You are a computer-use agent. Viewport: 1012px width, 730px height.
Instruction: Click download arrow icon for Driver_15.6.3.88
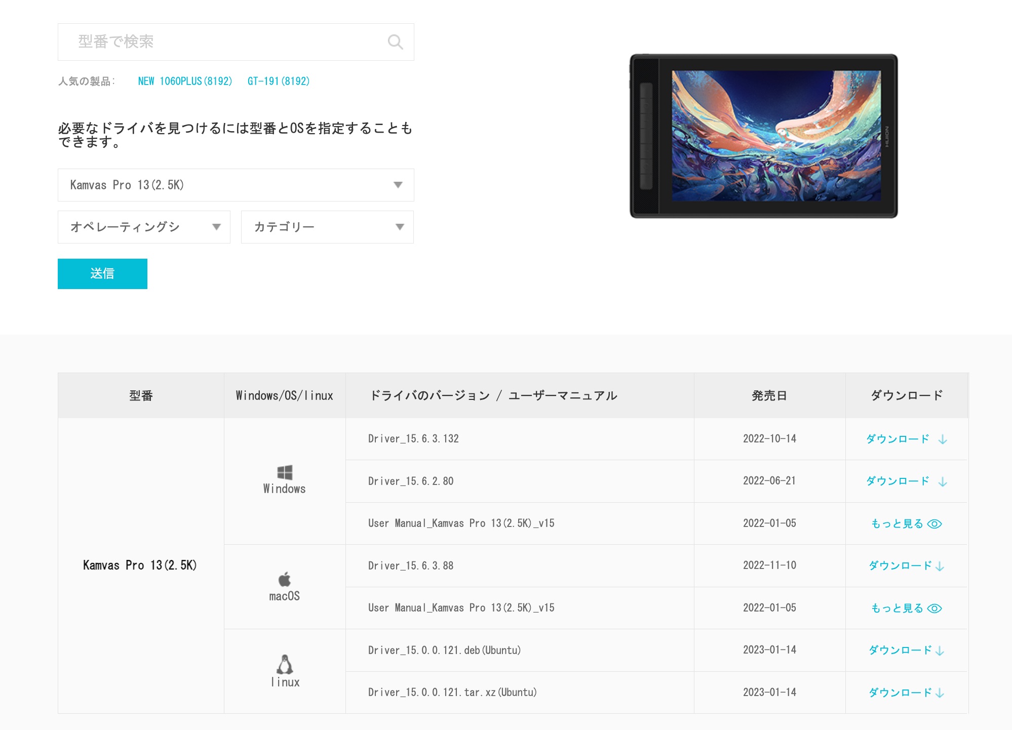click(940, 566)
